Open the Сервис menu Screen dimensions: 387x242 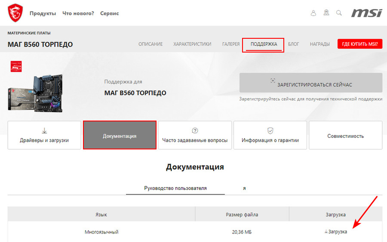pyautogui.click(x=109, y=13)
